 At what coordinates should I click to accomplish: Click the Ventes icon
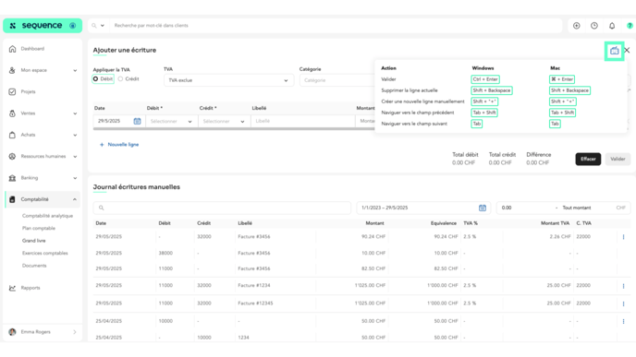point(13,113)
